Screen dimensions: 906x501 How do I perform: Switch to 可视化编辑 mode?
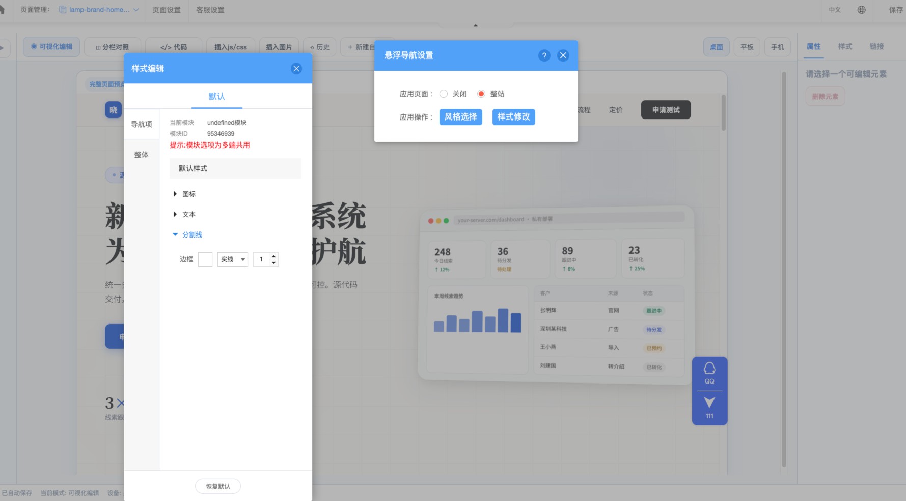point(51,47)
